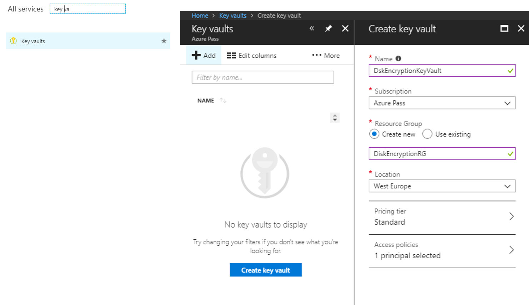Click the Create key vault blue button

pos(265,270)
